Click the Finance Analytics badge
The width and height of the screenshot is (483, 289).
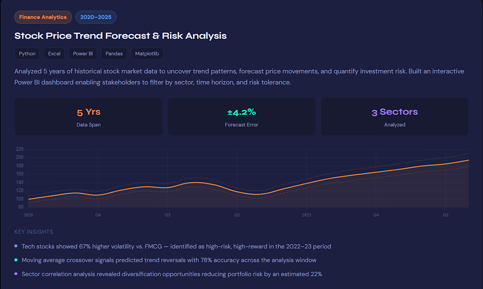(x=43, y=17)
